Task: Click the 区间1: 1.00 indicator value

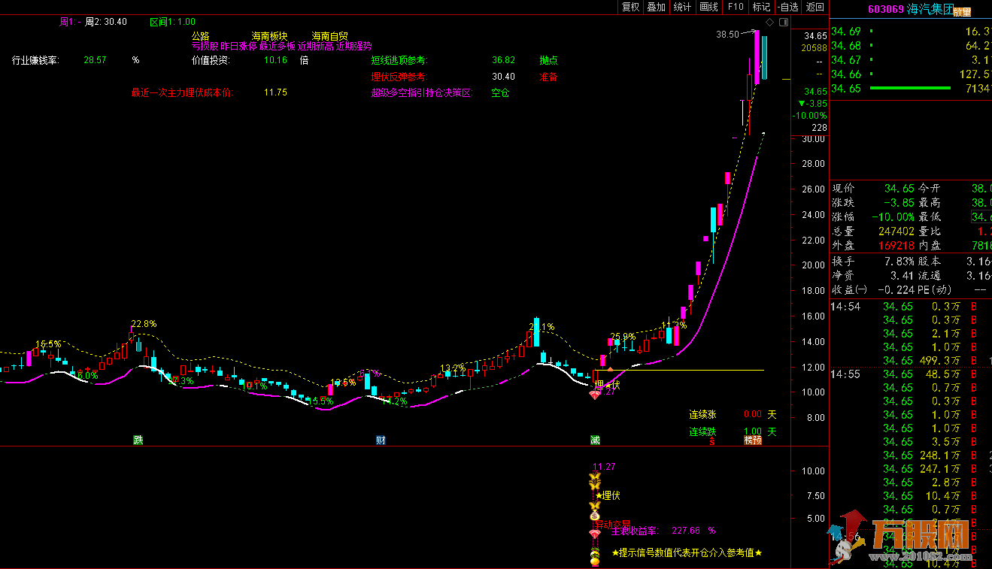Action: (172, 22)
